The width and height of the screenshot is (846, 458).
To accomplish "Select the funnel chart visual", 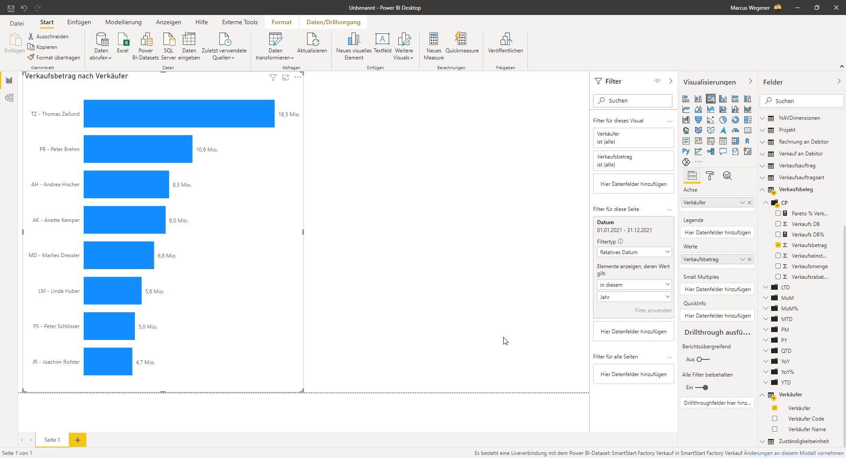I will point(698,120).
